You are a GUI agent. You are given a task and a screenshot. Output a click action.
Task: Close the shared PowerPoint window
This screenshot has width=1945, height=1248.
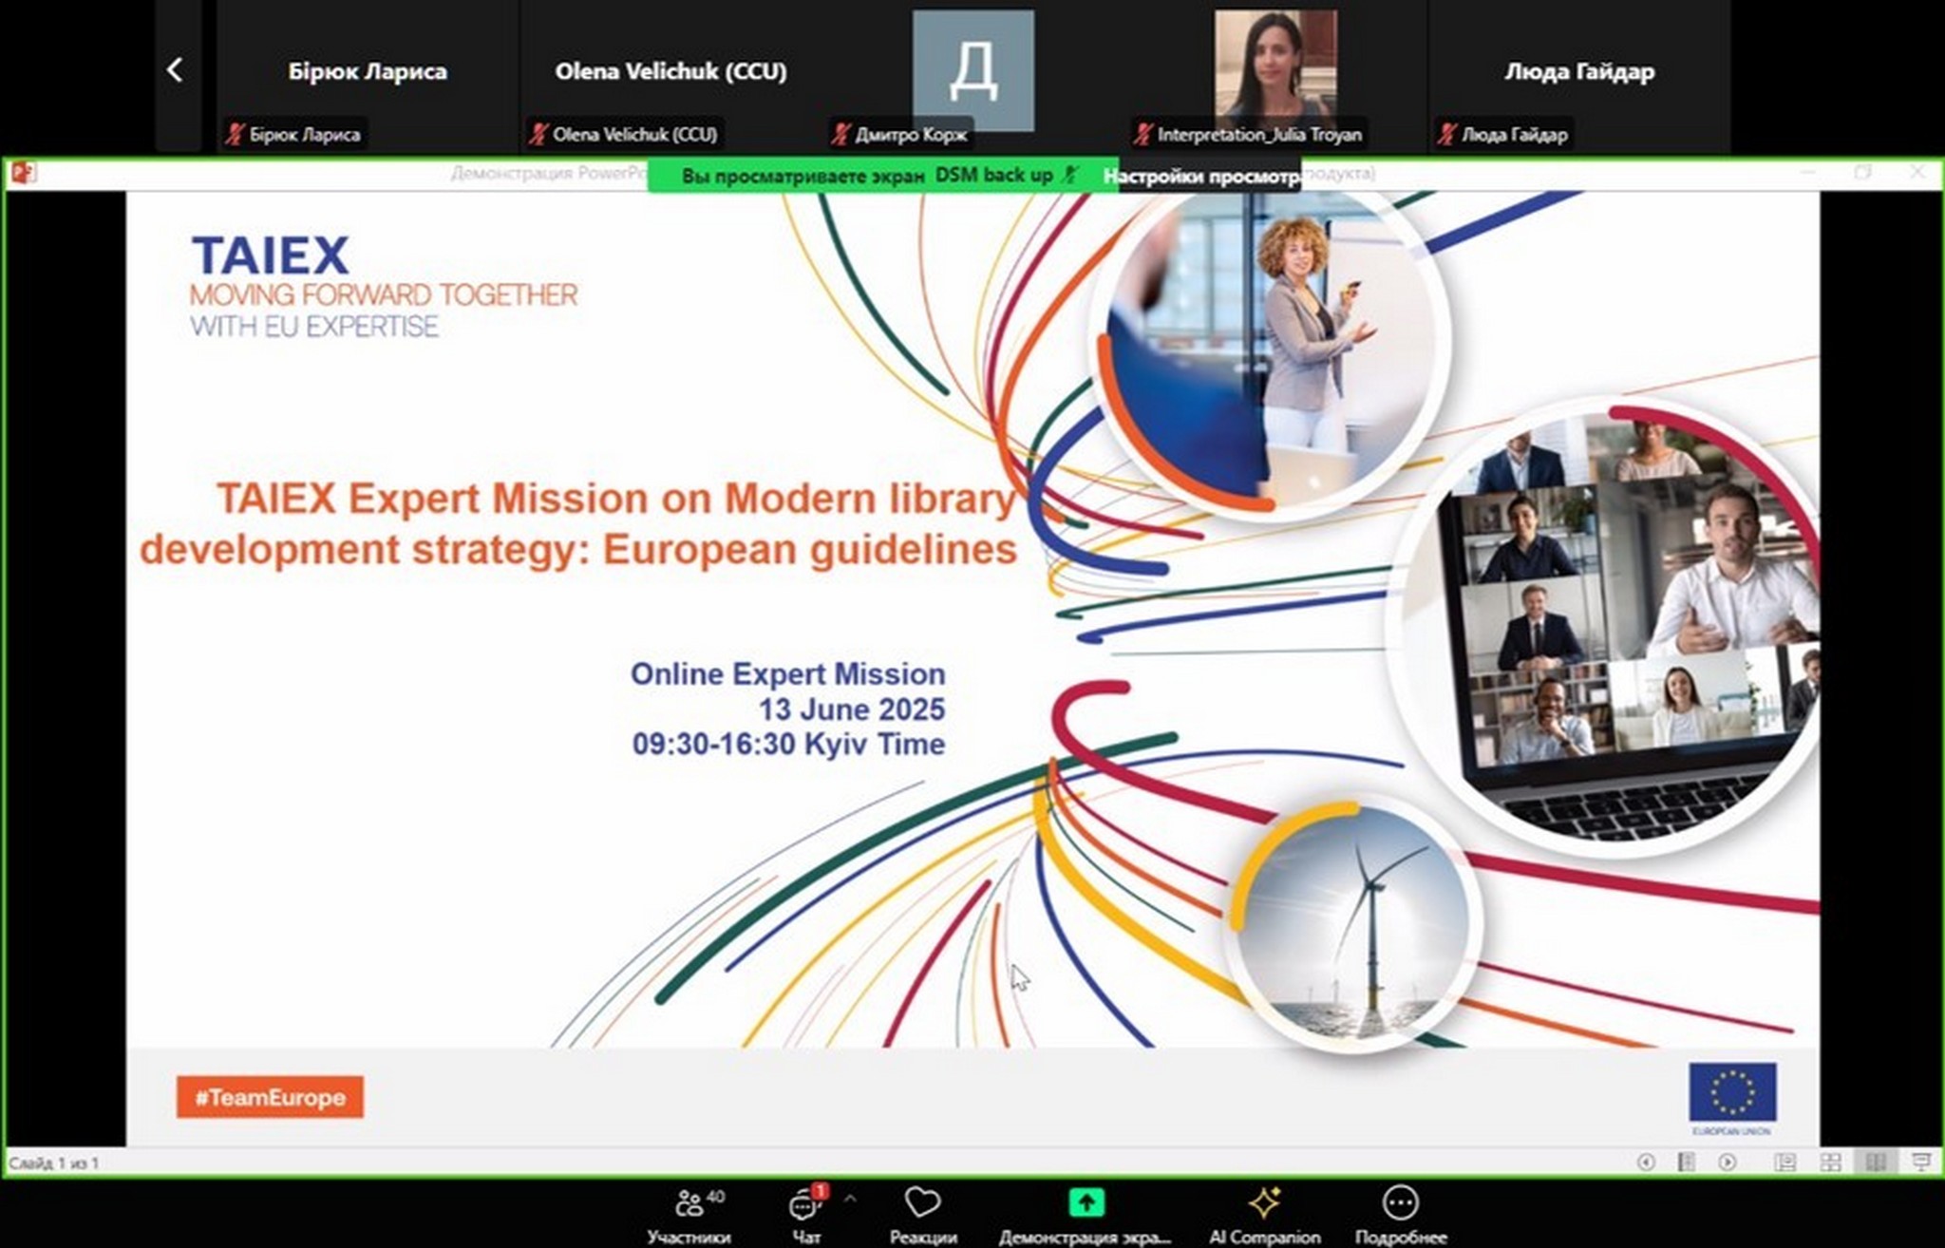pos(1917,172)
